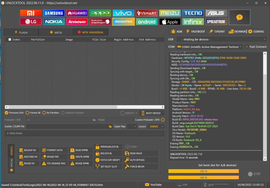Click the ERASE FRP button
This screenshot has height=188, width=270.
click(x=54, y=157)
